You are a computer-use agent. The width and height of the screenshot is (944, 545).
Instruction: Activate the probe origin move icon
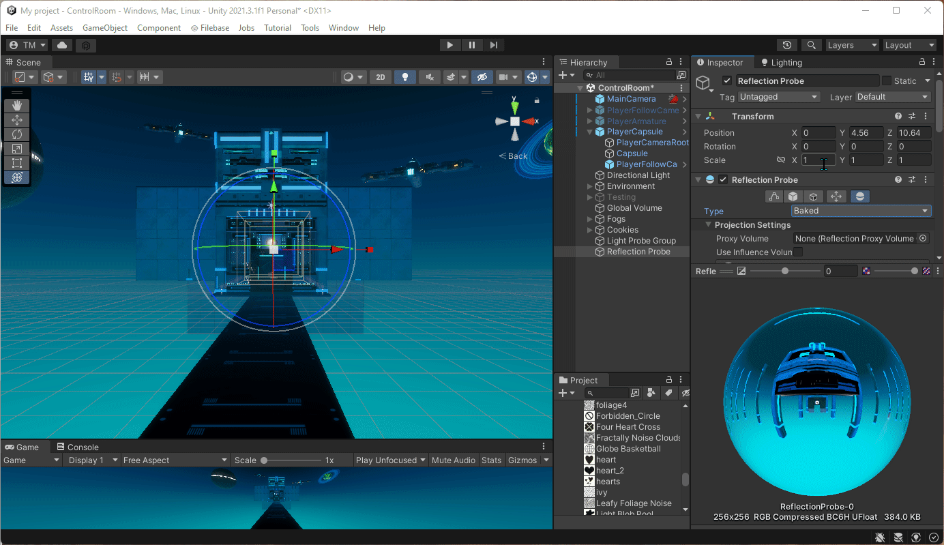836,196
